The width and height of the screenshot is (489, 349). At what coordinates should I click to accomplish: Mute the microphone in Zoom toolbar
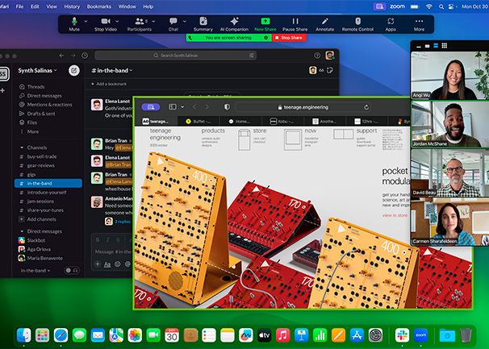coord(74,23)
